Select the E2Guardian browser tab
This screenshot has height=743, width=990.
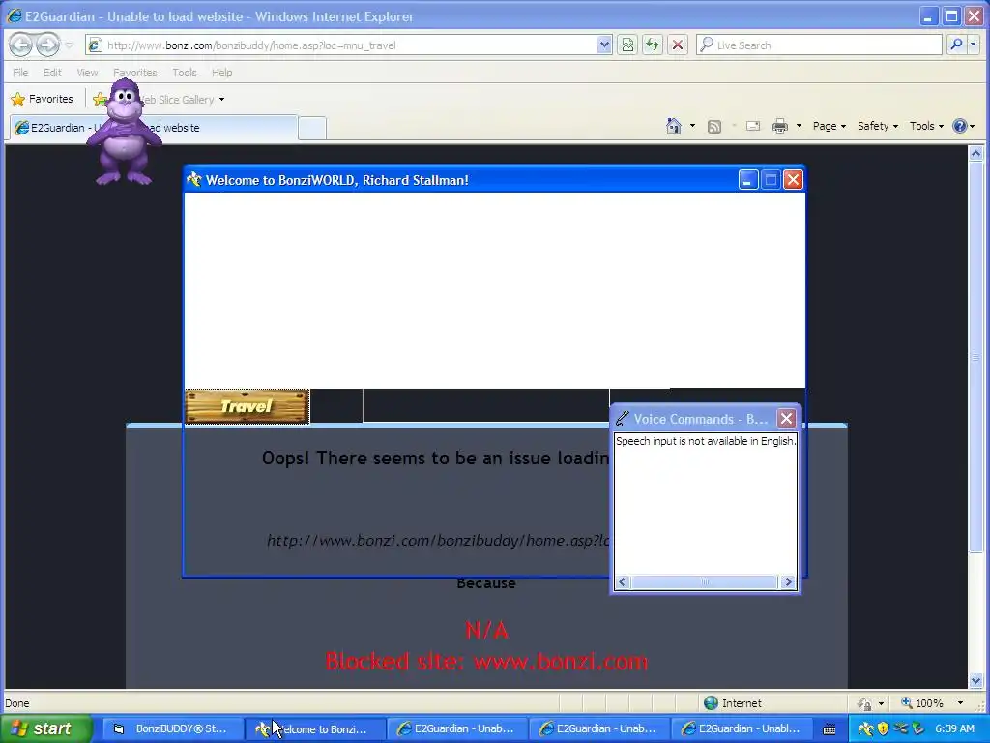click(x=153, y=127)
